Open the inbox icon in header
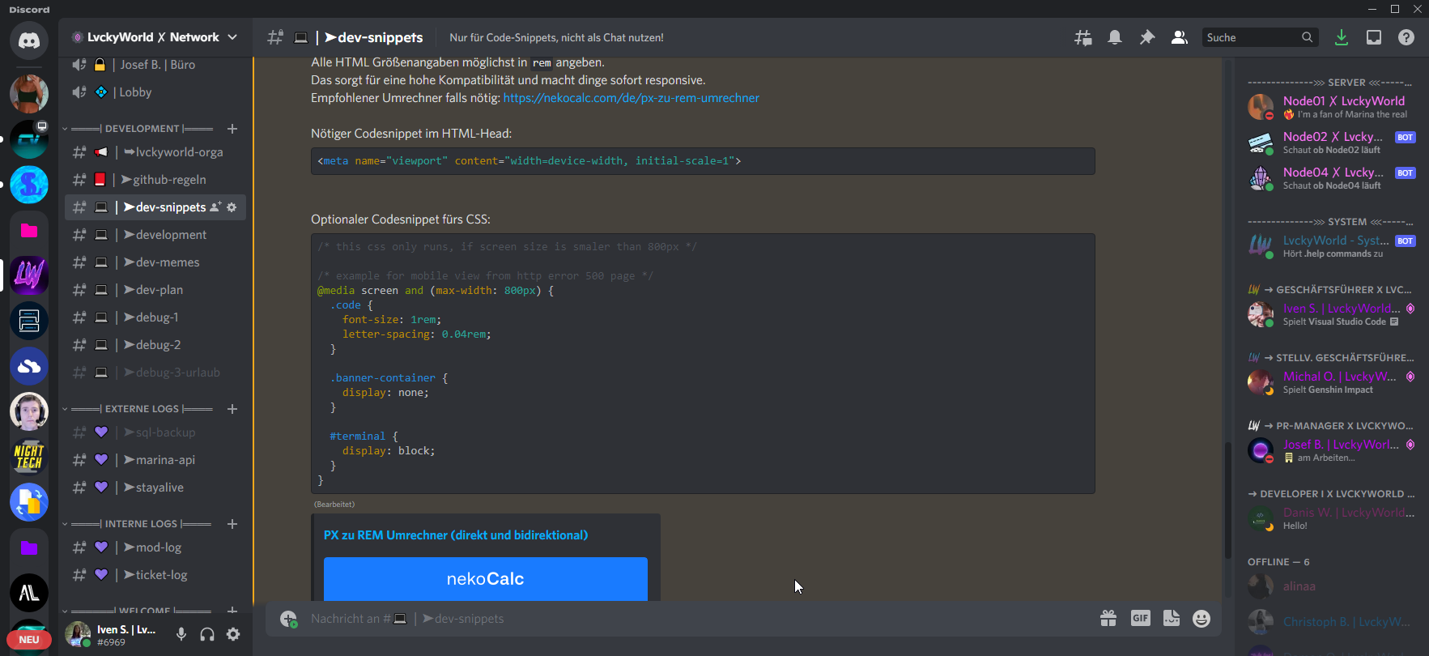Image resolution: width=1429 pixels, height=656 pixels. (x=1374, y=38)
